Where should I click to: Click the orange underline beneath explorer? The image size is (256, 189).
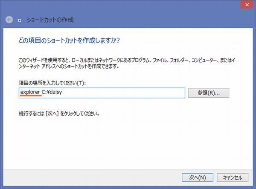(x=31, y=96)
